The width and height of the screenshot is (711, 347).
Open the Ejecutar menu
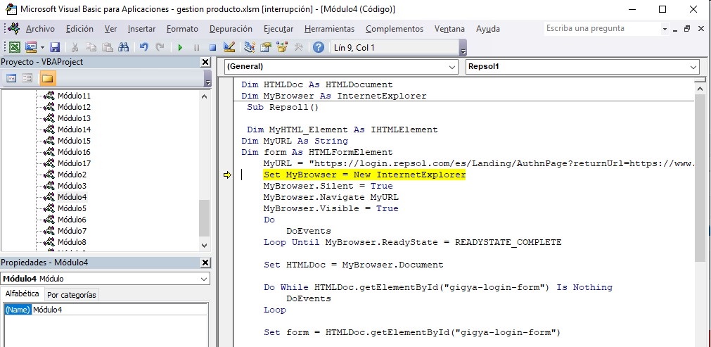click(x=278, y=29)
